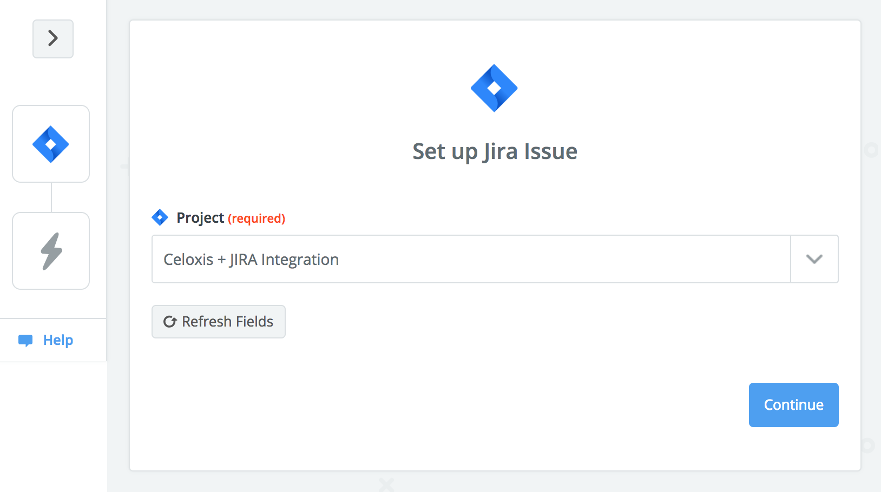Click the Set up Jira Issue heading
This screenshot has height=492, width=881.
coord(495,151)
